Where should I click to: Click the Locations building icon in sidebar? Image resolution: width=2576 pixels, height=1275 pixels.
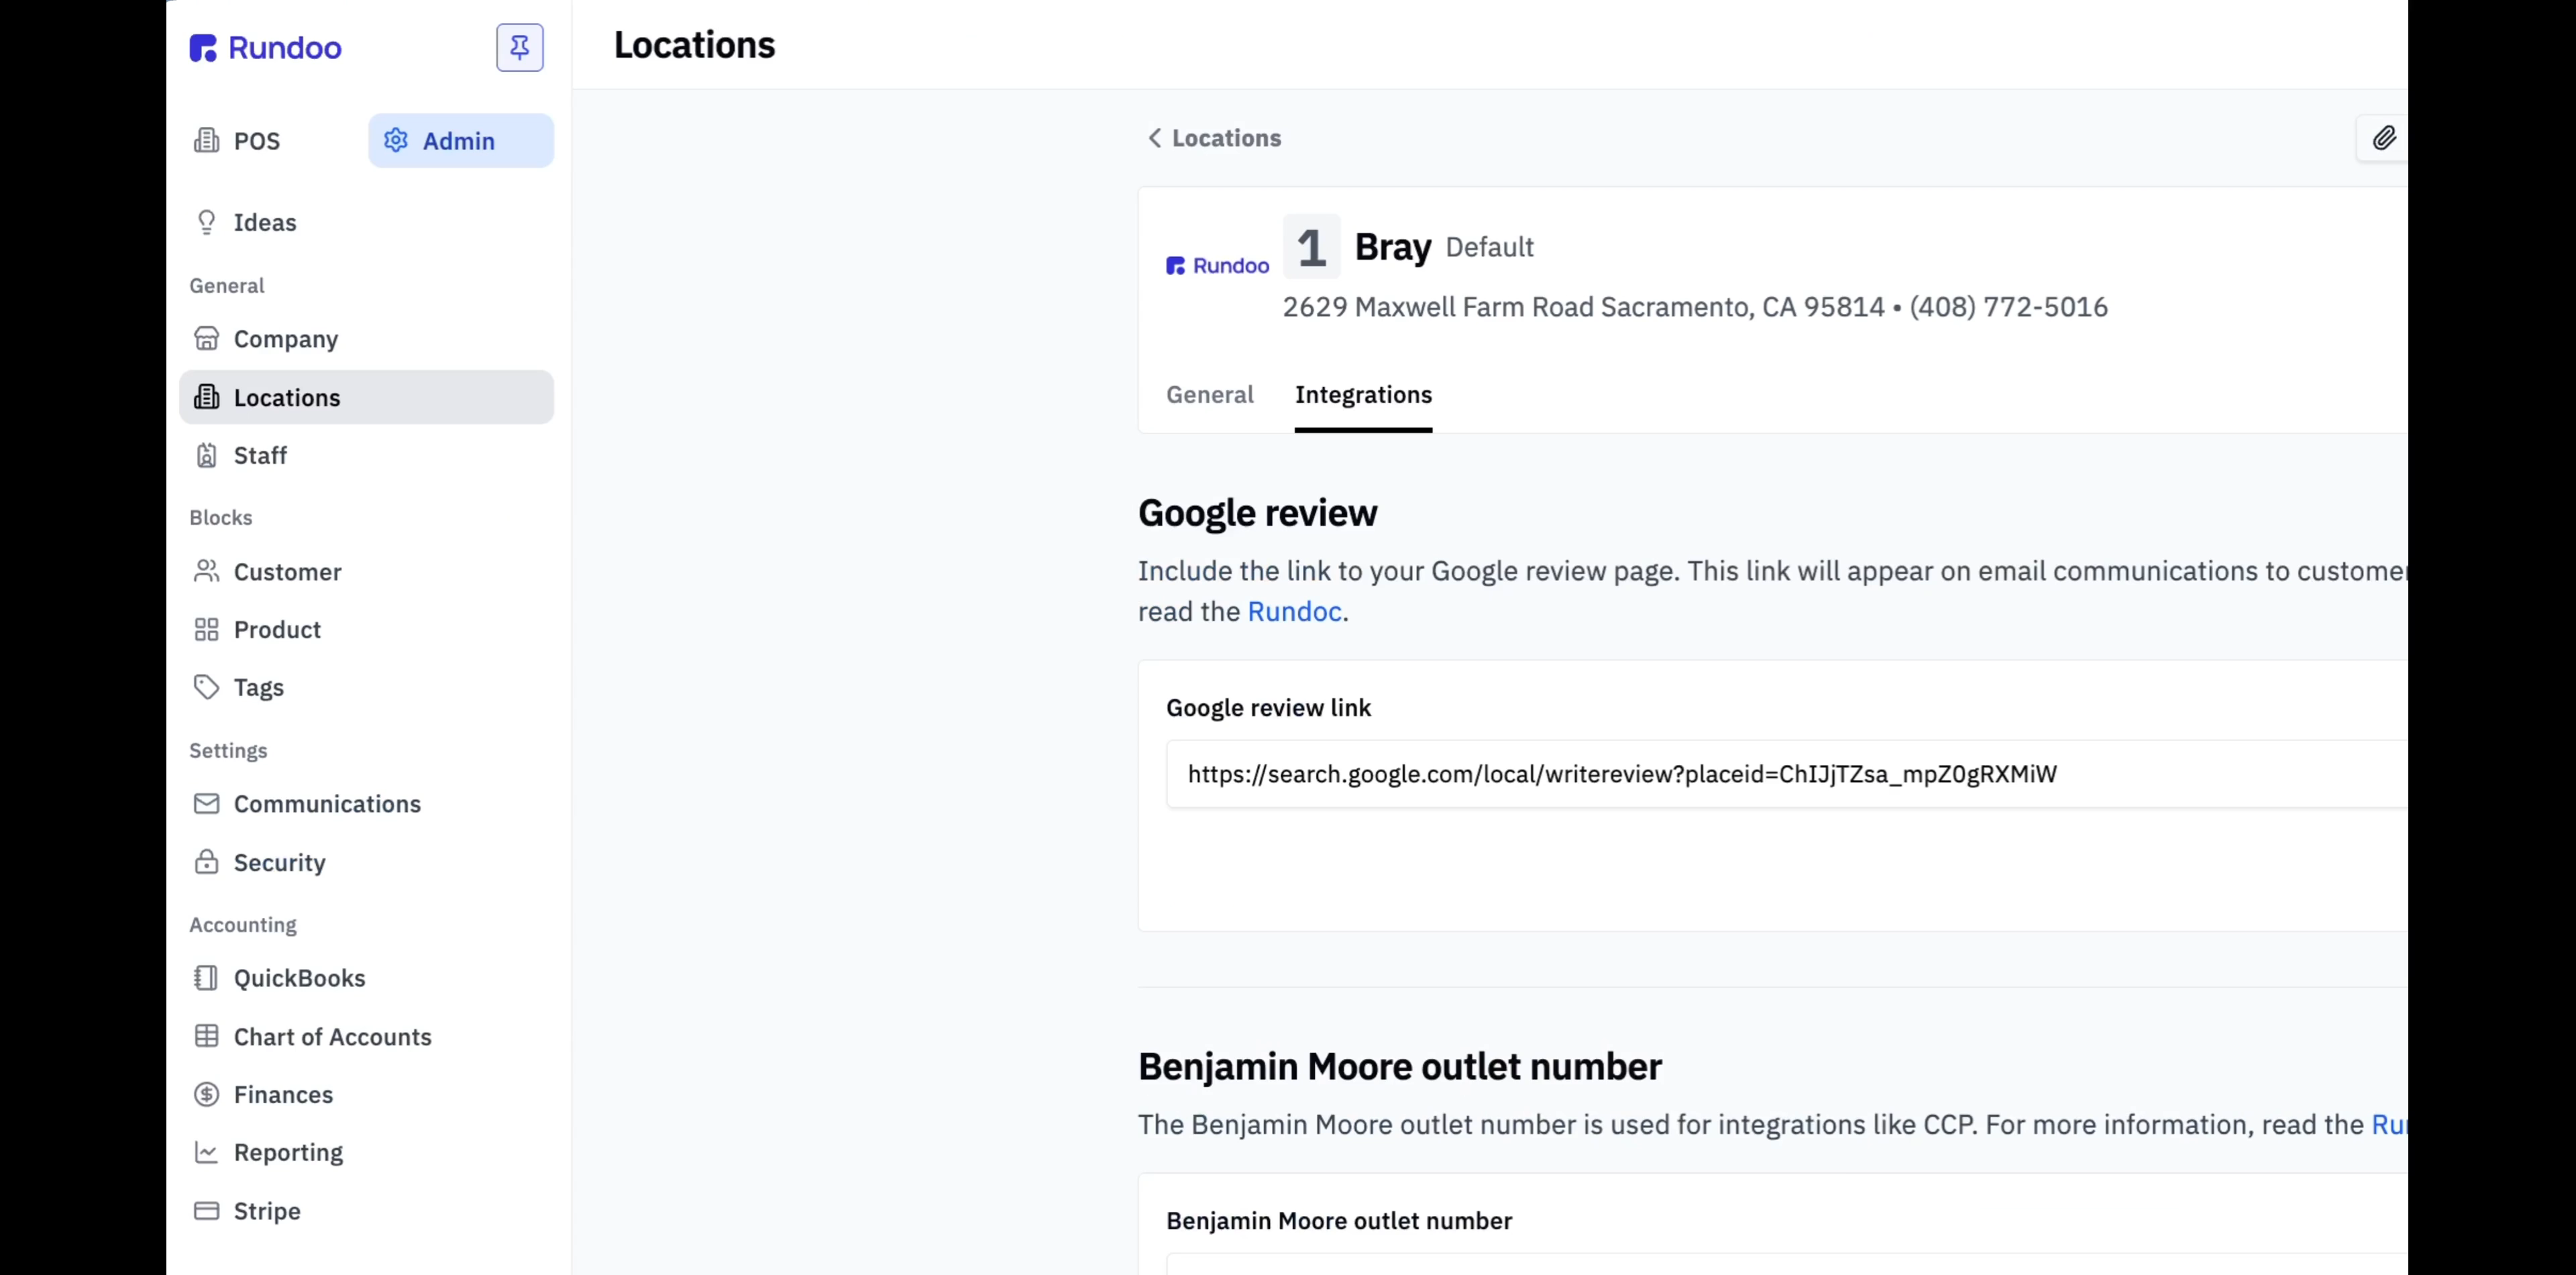206,397
